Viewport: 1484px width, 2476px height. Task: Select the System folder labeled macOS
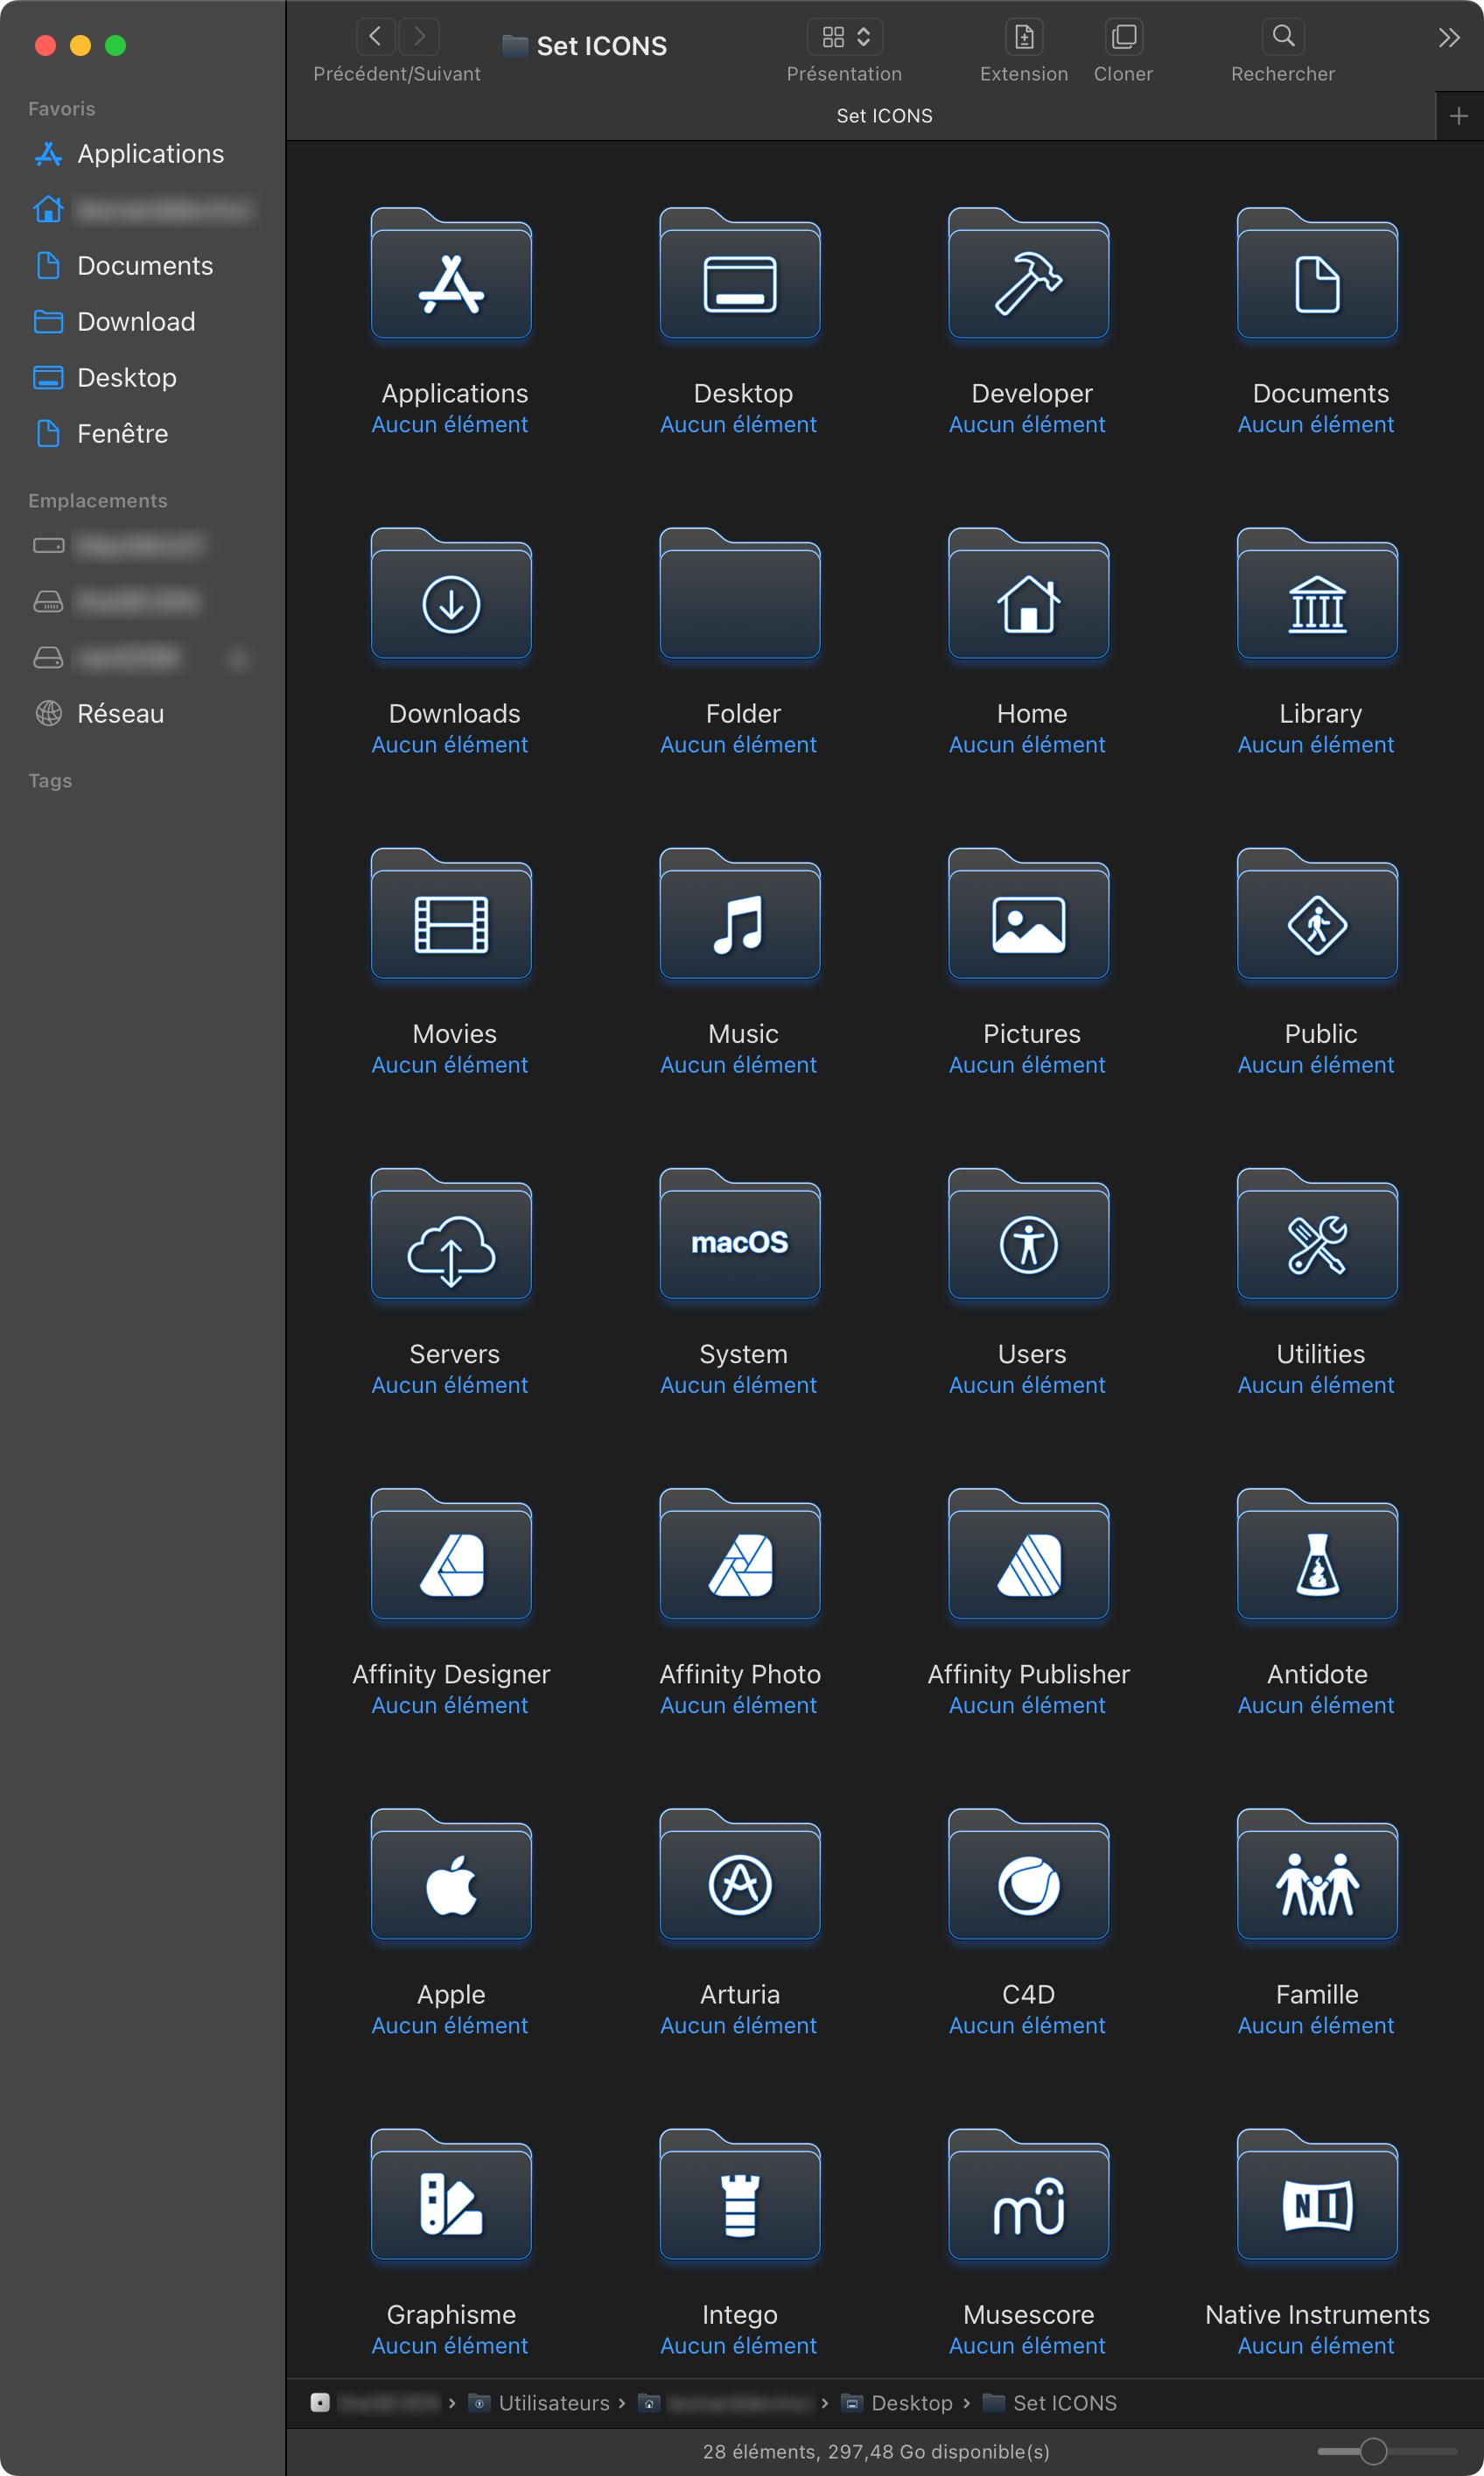pyautogui.click(x=740, y=1235)
